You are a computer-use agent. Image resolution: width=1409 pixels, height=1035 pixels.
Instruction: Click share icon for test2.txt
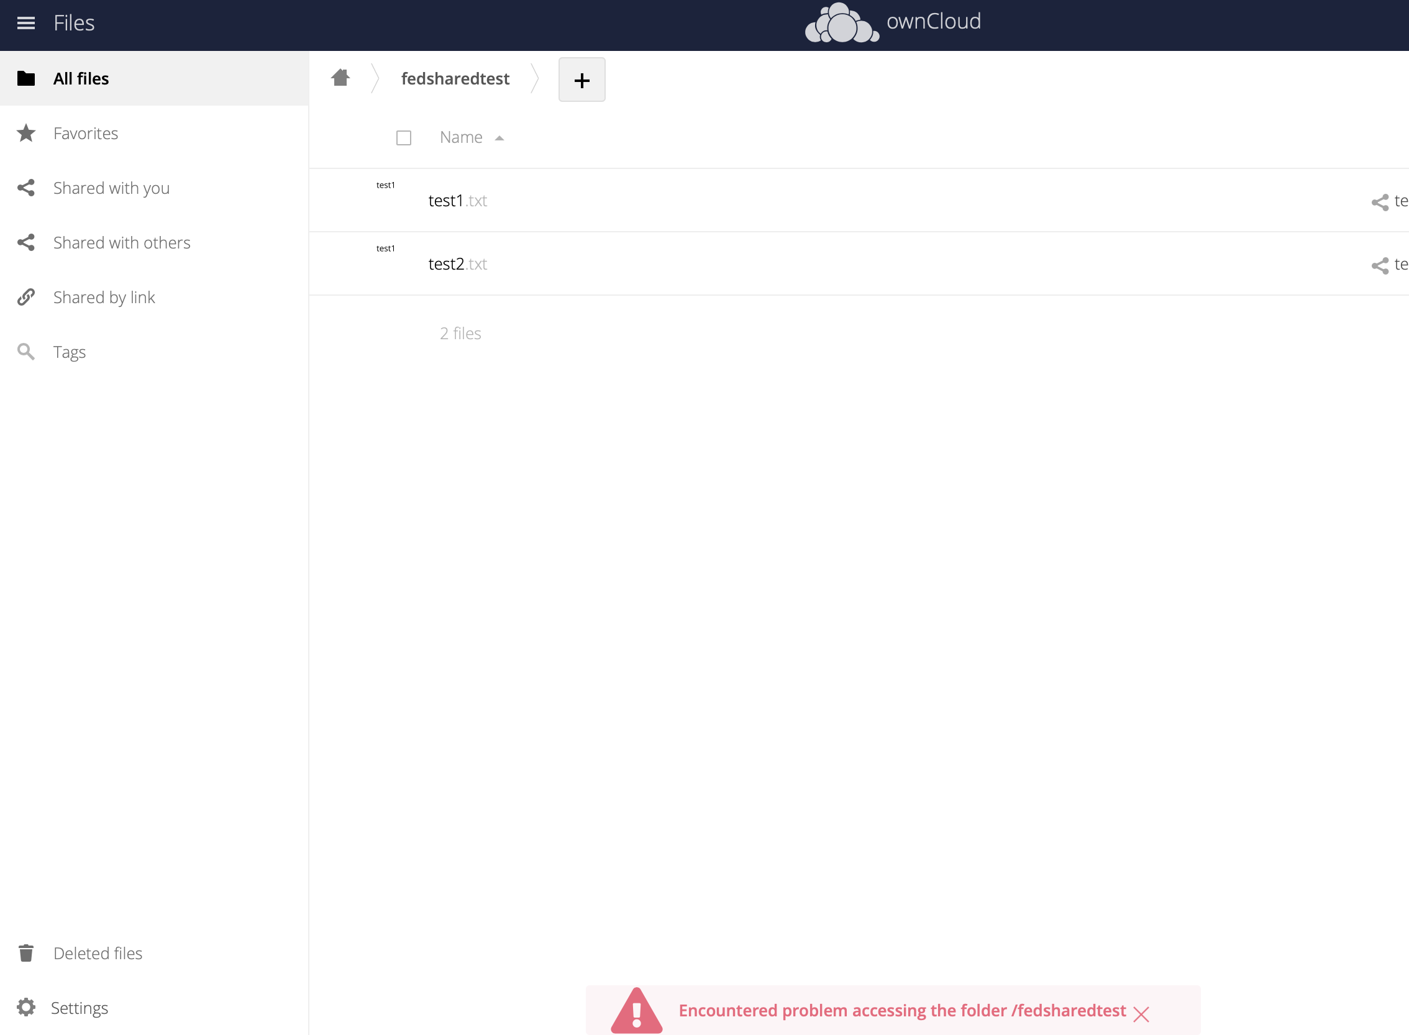(x=1380, y=265)
